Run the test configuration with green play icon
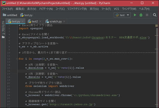 (135, 15)
